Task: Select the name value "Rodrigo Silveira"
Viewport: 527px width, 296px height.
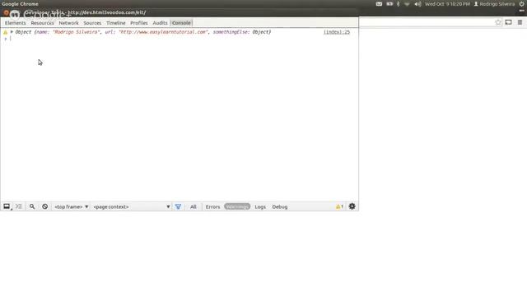Action: (x=76, y=32)
